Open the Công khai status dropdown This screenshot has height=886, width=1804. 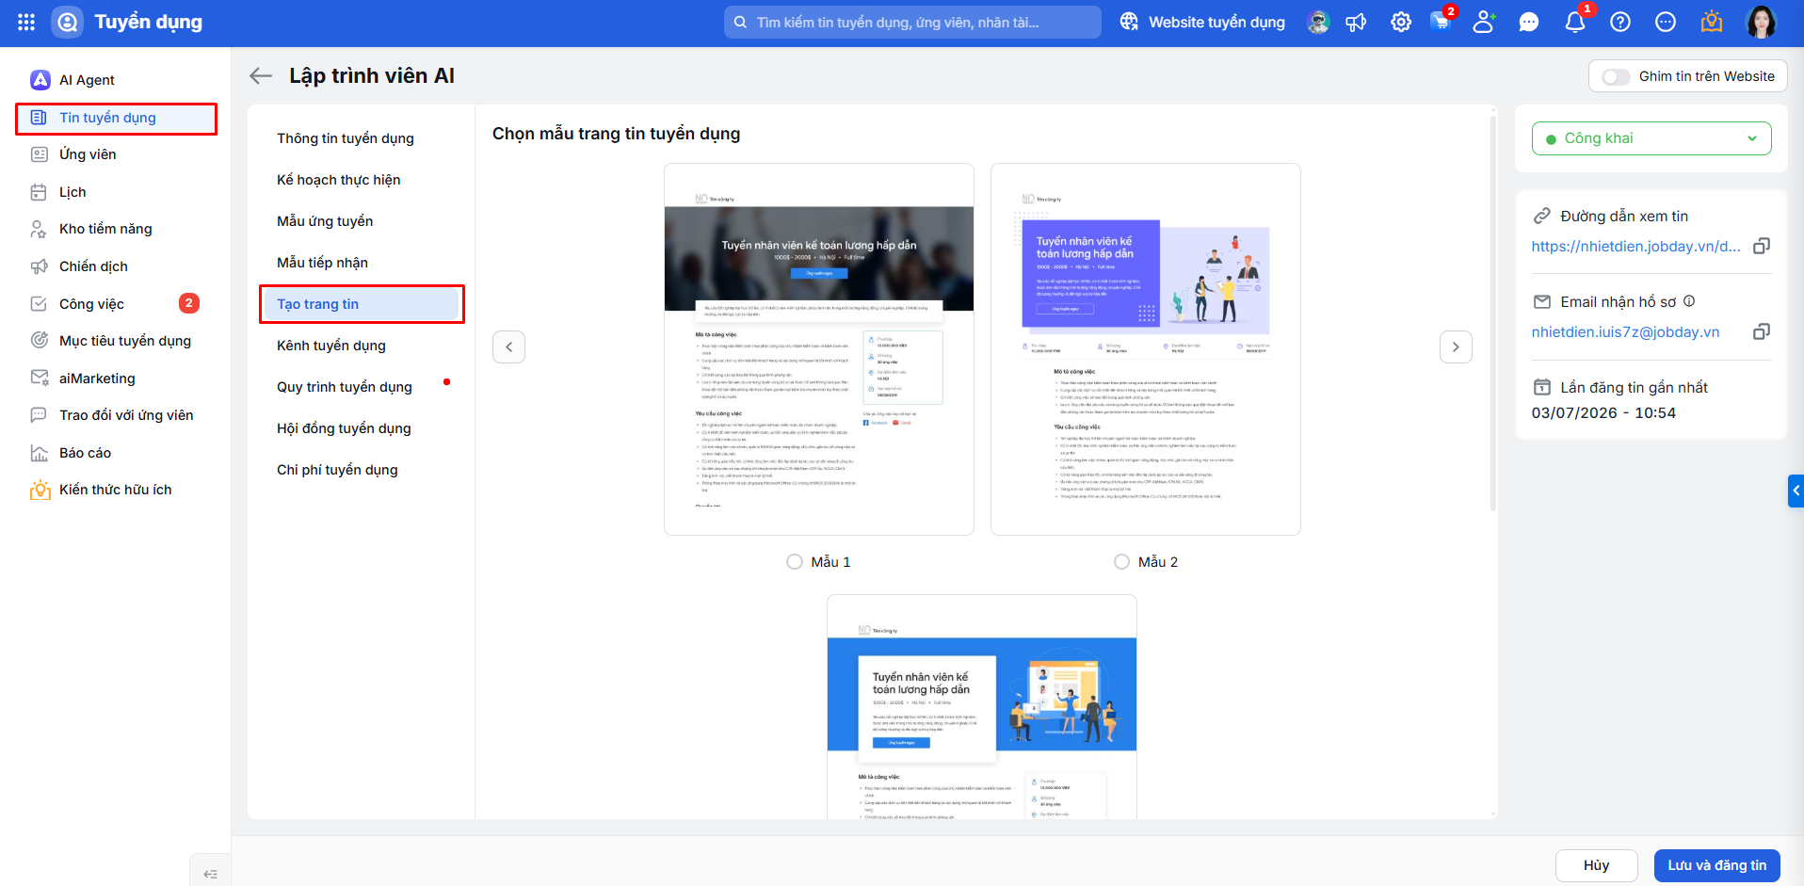click(x=1651, y=138)
